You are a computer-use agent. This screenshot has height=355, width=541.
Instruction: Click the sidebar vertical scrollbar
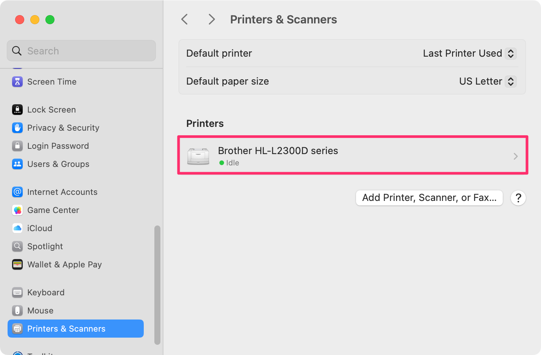point(157,285)
